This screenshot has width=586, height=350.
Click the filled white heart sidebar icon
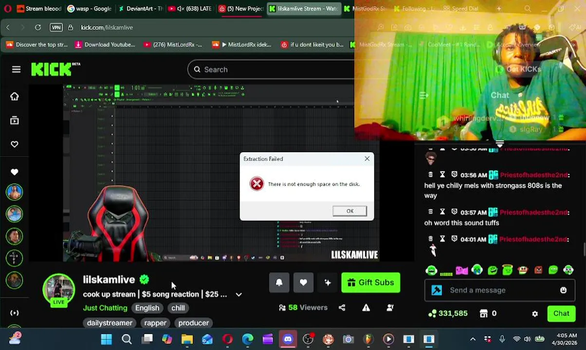[x=15, y=172]
